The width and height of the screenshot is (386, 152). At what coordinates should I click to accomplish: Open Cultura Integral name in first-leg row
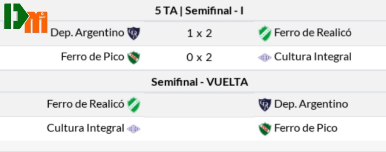313,57
